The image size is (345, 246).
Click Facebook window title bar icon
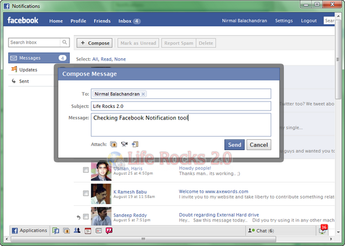coord(7,6)
